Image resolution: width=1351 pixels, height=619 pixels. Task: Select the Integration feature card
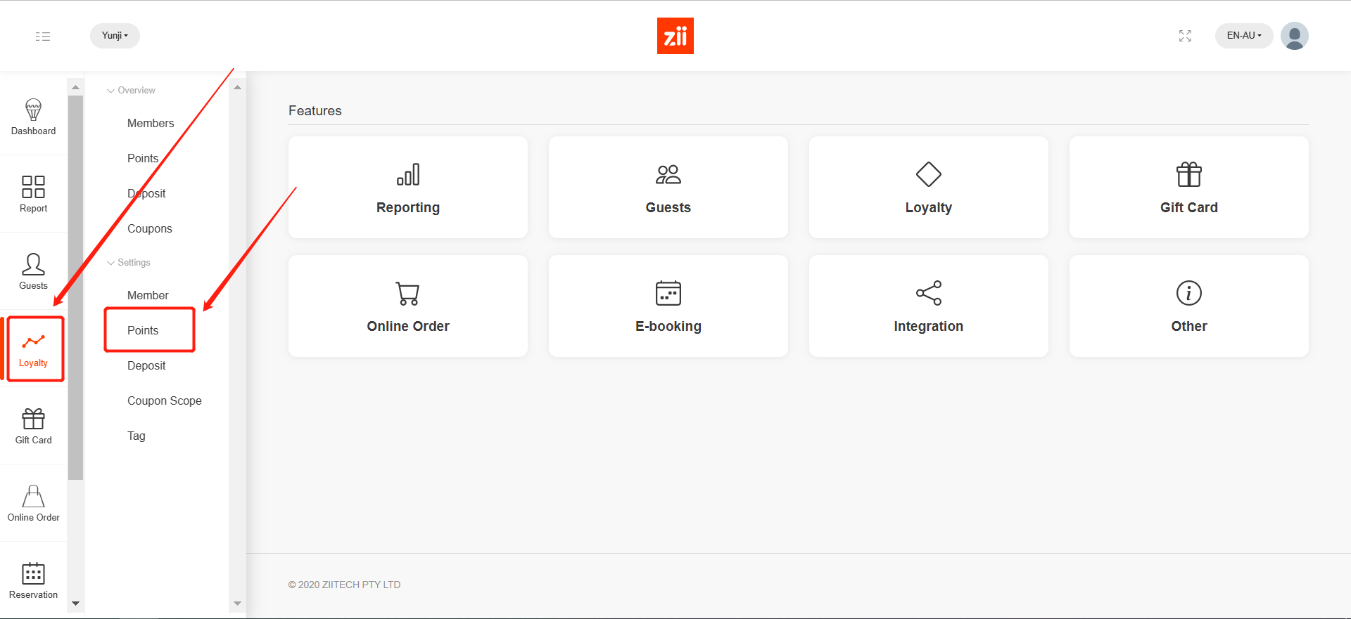928,306
